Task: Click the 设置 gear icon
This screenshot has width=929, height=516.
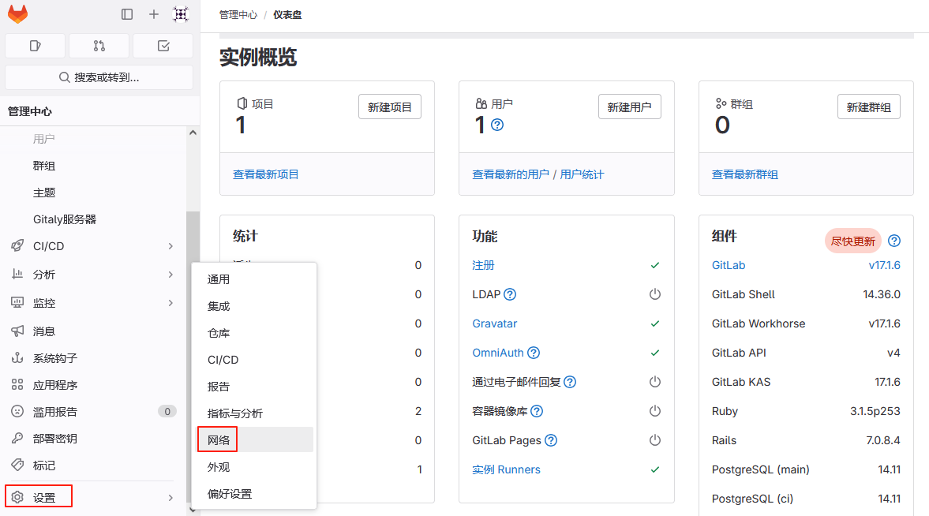Action: [17, 497]
